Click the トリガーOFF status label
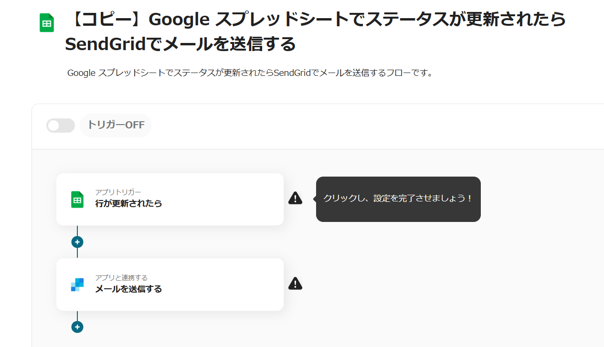The image size is (604, 347). (x=116, y=126)
